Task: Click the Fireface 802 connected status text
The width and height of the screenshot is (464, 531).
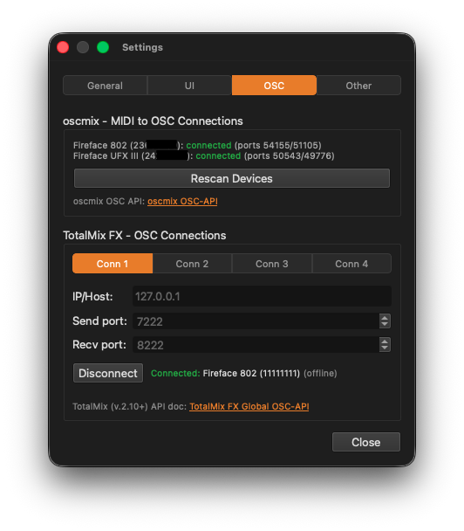Action: point(208,145)
